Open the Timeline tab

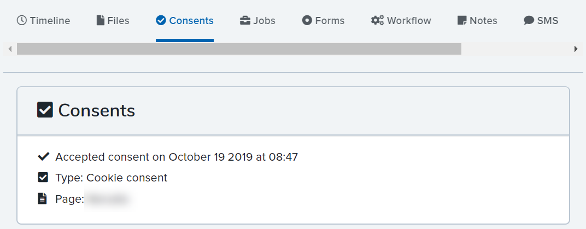[43, 21]
